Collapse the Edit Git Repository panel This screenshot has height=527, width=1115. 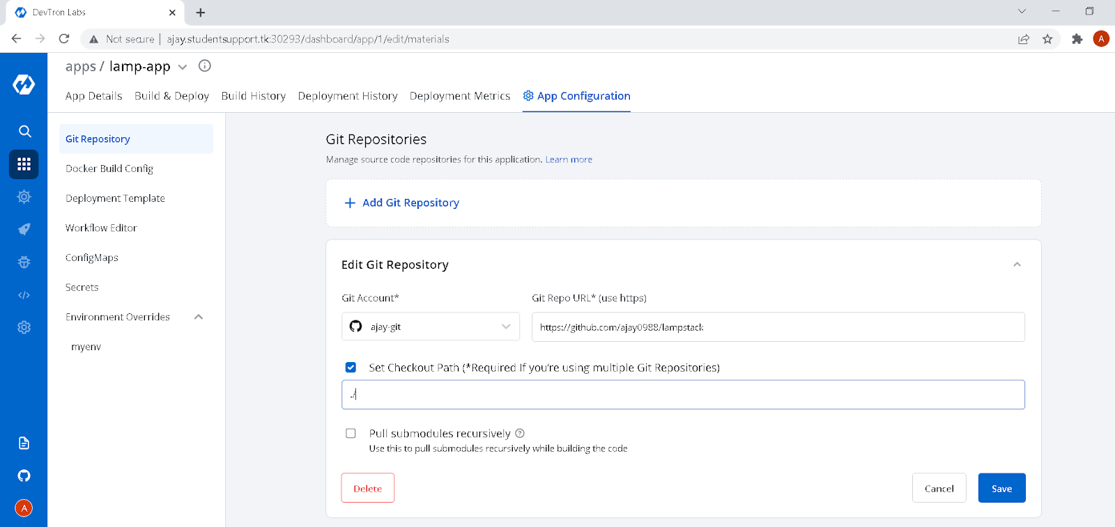click(1017, 265)
